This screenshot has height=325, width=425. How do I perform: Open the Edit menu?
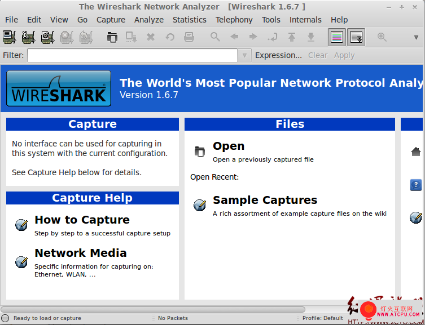pyautogui.click(x=34, y=20)
